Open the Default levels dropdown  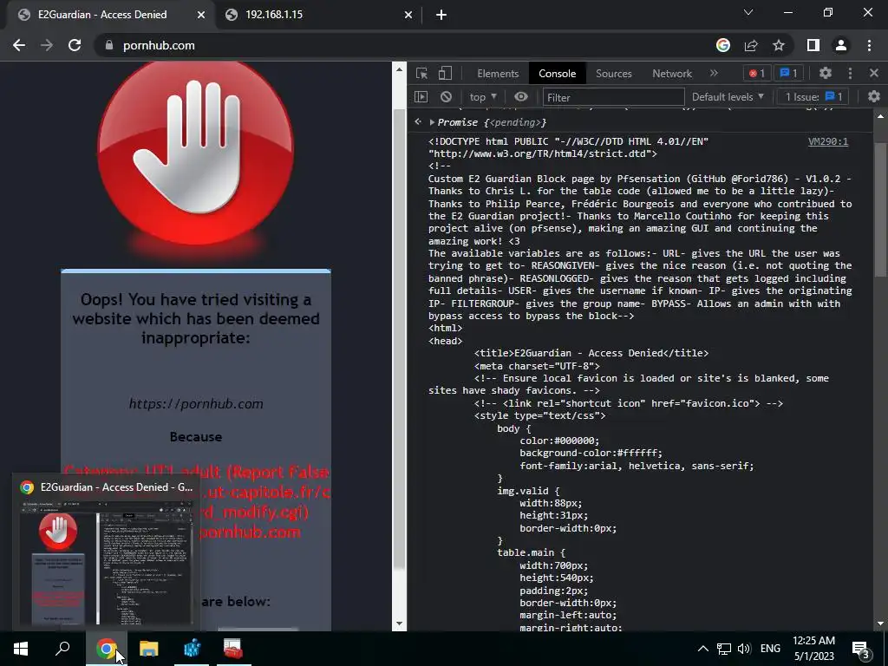pyautogui.click(x=728, y=97)
